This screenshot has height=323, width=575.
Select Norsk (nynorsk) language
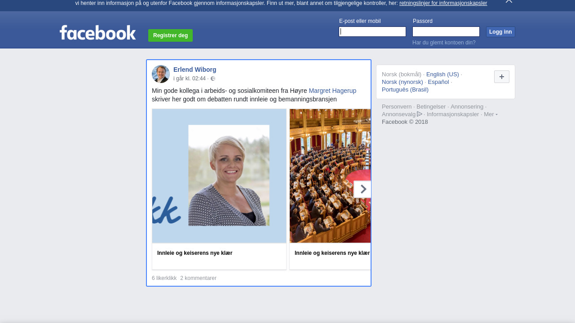402,82
